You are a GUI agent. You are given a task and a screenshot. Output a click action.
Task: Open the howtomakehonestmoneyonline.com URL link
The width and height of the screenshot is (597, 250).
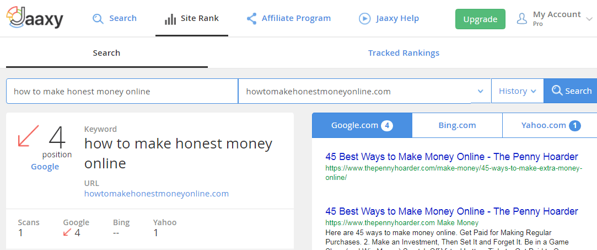[x=157, y=194]
